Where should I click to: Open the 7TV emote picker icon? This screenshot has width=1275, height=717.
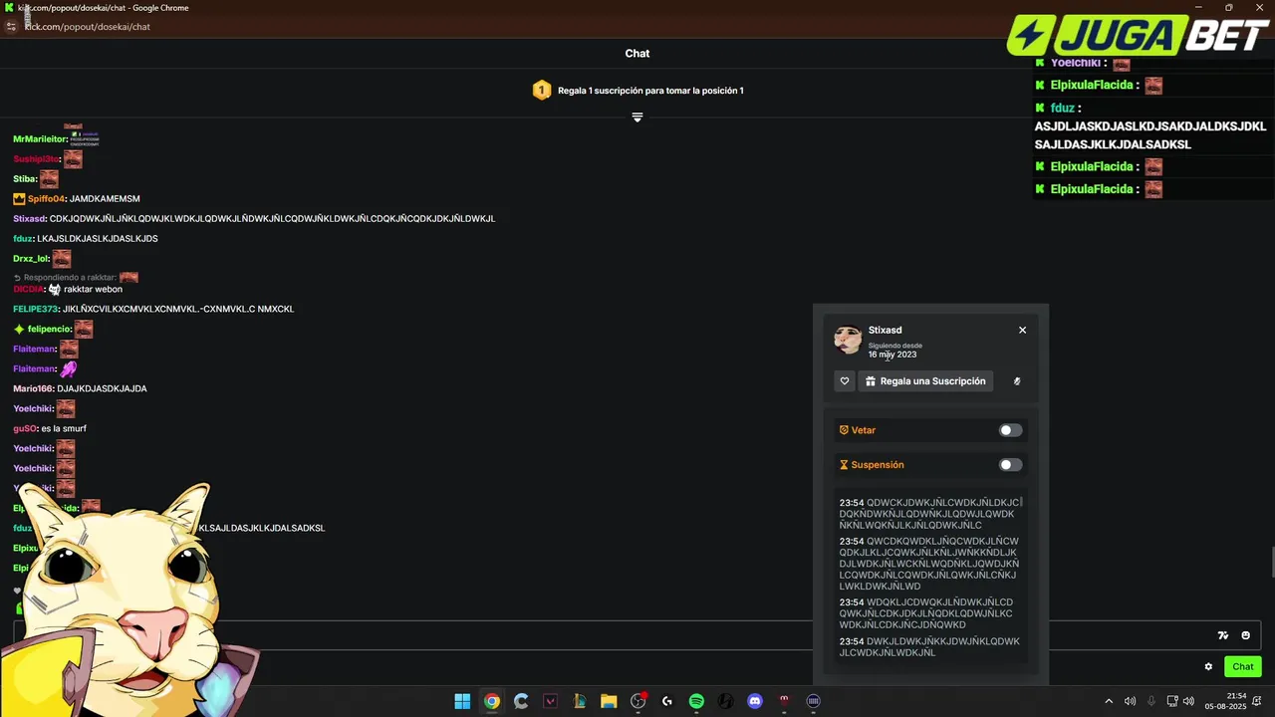point(1223,635)
